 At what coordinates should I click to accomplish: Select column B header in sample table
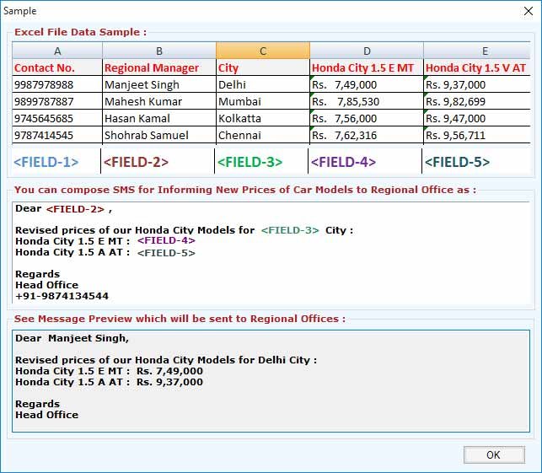(158, 51)
